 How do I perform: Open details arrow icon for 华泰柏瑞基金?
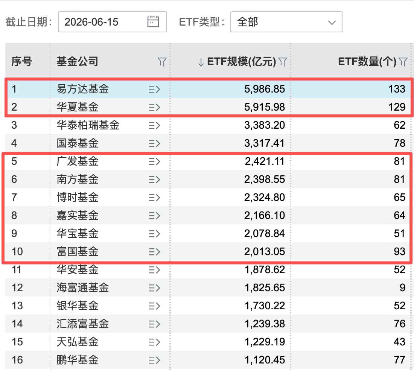154,125
